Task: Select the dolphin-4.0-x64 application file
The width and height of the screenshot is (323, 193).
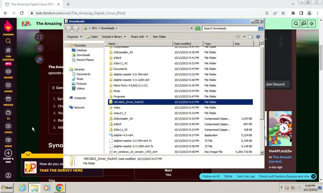Action: (123, 135)
